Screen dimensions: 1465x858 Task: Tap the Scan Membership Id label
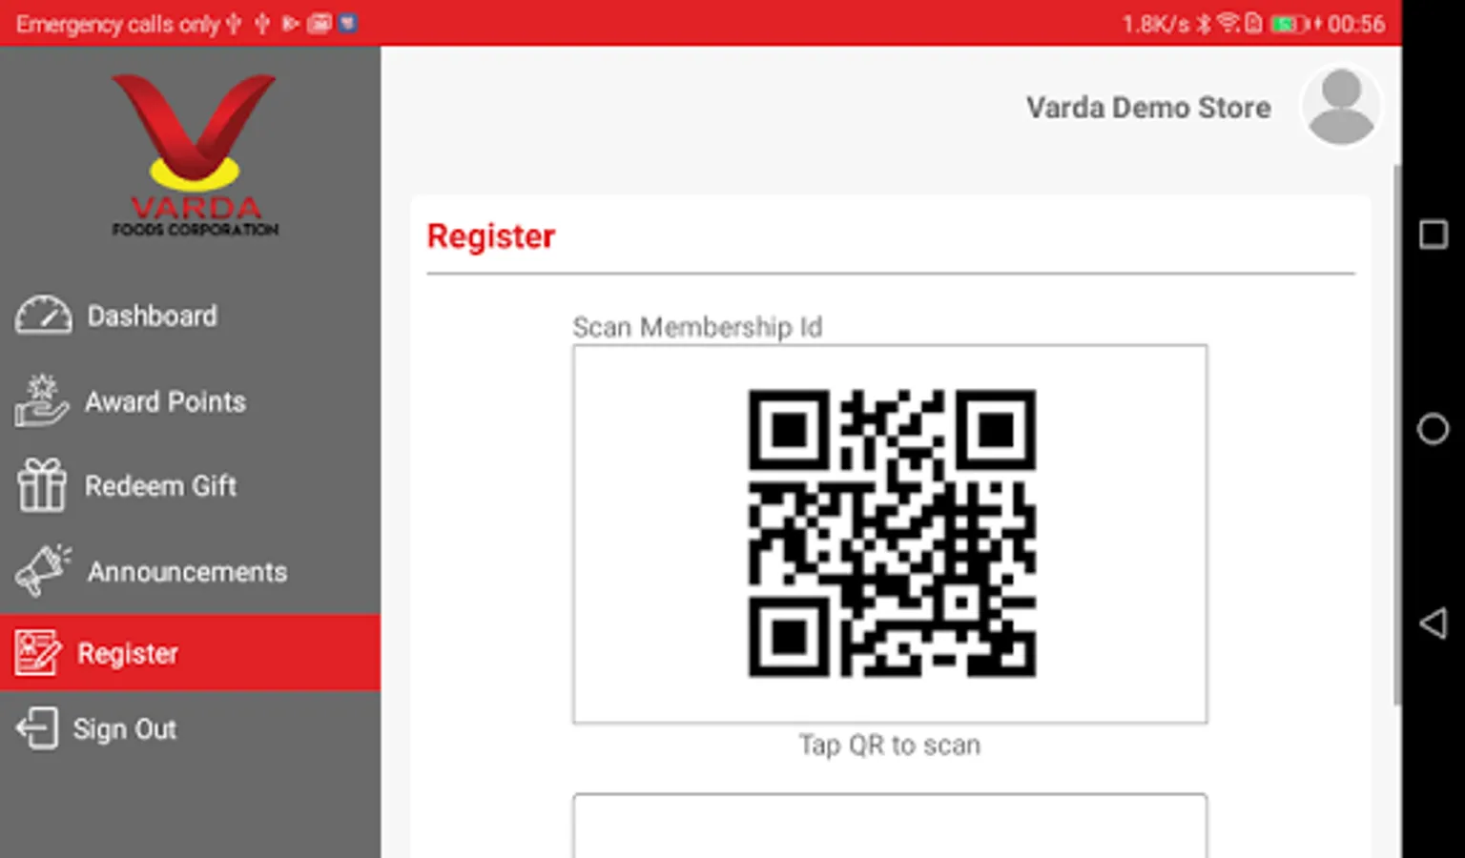click(697, 327)
